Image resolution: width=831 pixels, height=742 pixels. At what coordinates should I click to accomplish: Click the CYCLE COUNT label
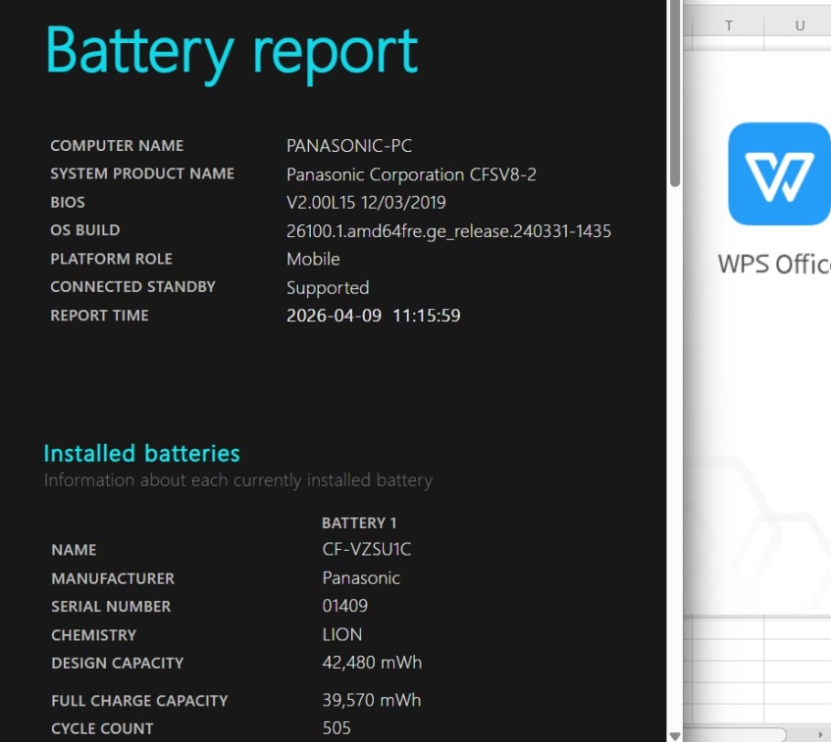pos(102,728)
